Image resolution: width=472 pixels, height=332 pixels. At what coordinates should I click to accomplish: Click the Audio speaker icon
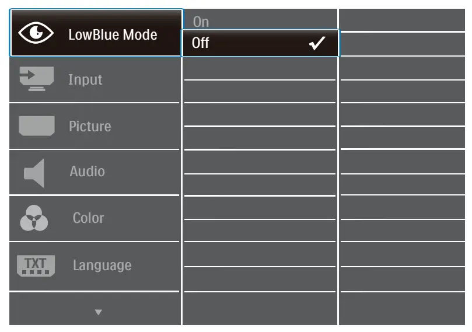[34, 173]
